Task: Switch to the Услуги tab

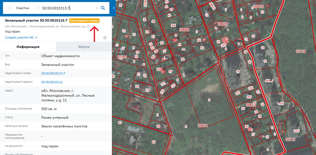Action: pyautogui.click(x=84, y=47)
